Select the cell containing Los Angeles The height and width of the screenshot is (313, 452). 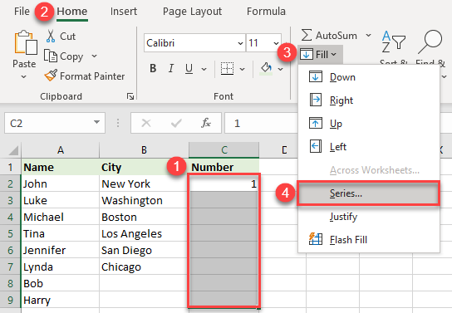[144, 233]
